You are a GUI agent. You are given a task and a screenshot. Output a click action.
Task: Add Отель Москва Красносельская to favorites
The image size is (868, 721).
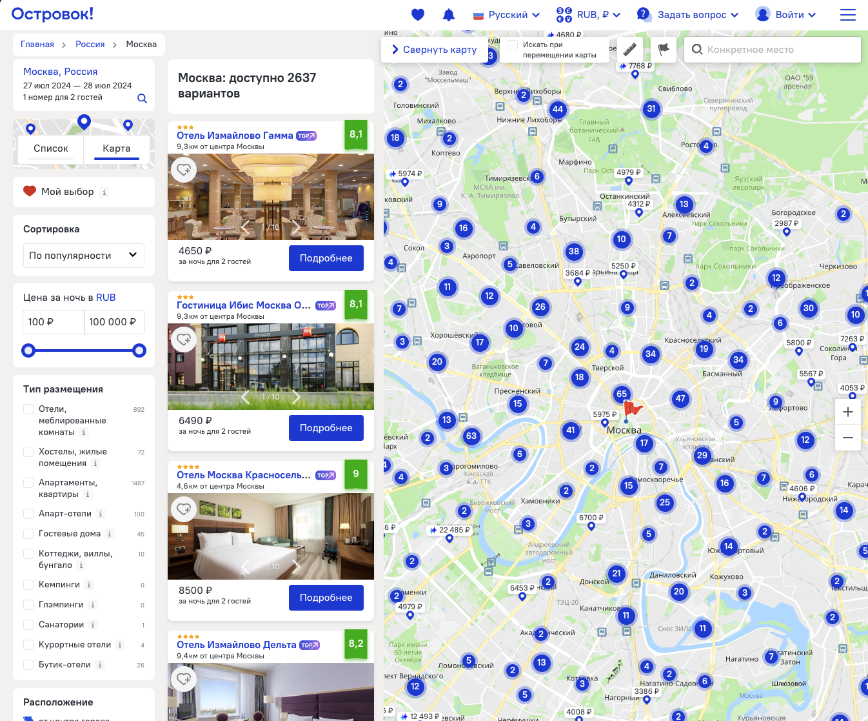pyautogui.click(x=184, y=509)
